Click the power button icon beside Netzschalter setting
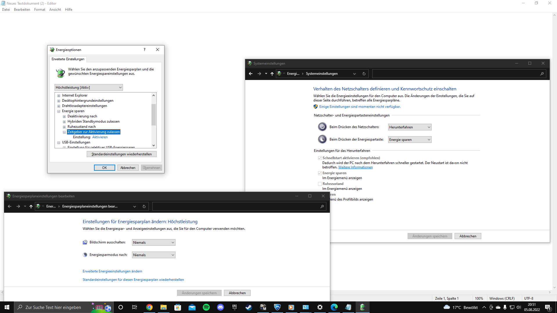The image size is (557, 313). pyautogui.click(x=322, y=127)
